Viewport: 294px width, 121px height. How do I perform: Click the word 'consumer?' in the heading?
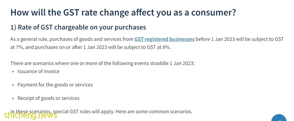tap(213, 13)
